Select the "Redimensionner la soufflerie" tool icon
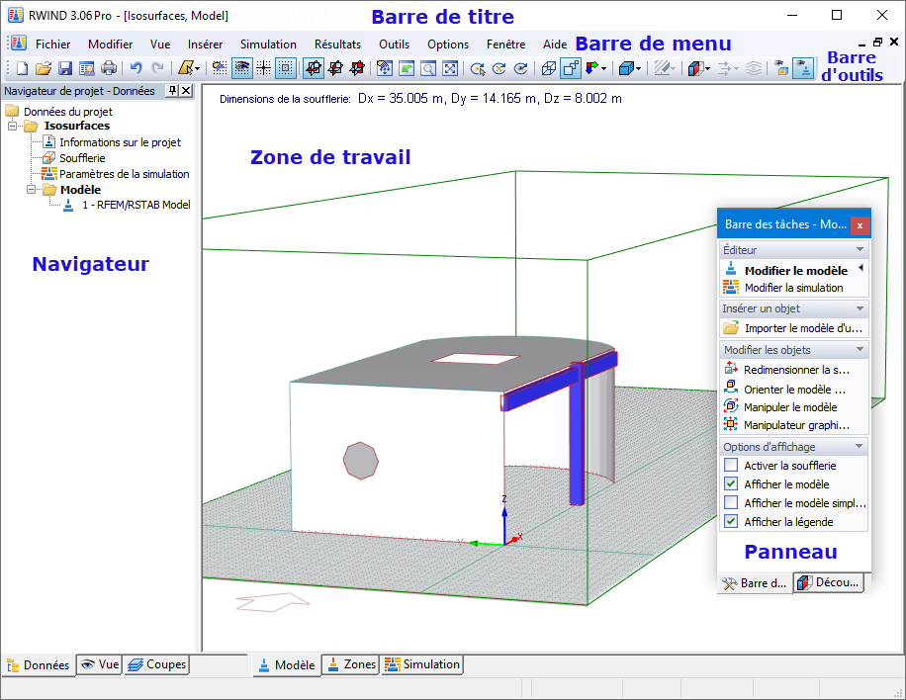The width and height of the screenshot is (906, 700). tap(733, 368)
